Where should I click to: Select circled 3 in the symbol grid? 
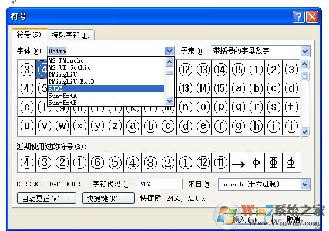27,70
